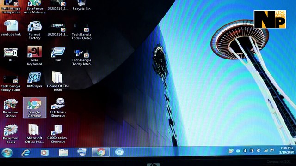Select the 20200214_2... video beside Recycle Bin
296x166 pixels.
(x=58, y=6)
